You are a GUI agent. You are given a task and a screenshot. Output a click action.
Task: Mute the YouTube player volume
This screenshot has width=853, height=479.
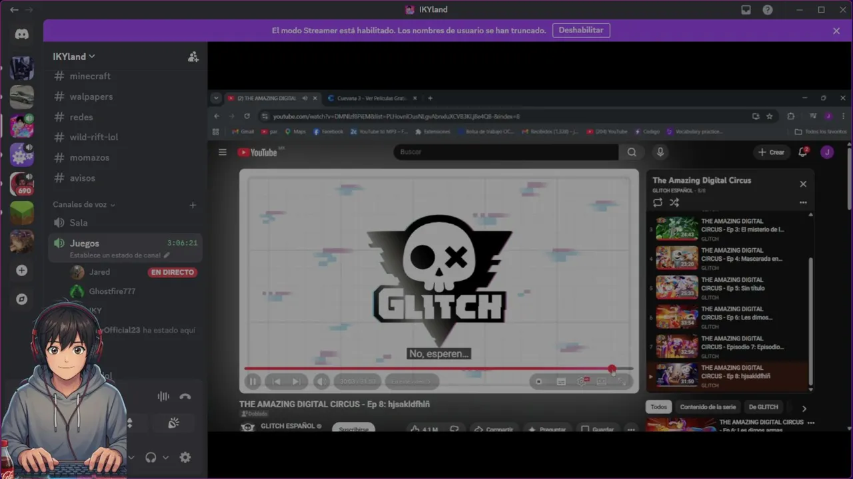[x=321, y=381]
